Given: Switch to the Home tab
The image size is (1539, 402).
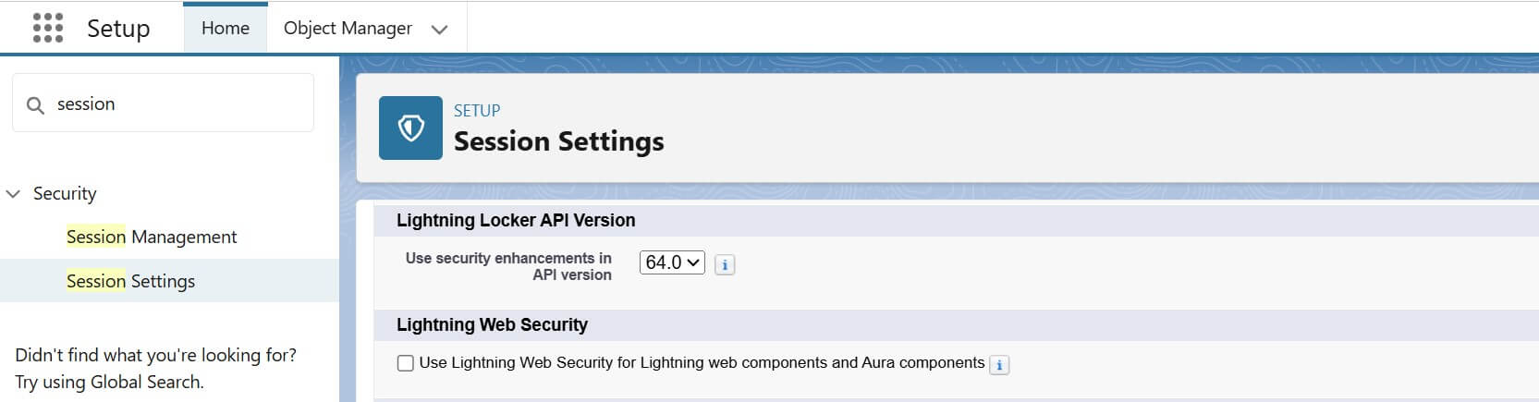Looking at the screenshot, I should pos(226,28).
